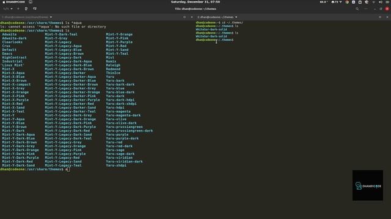Click Mint-Y-Purple entry
This screenshot has width=391, height=219.
[x=119, y=42]
